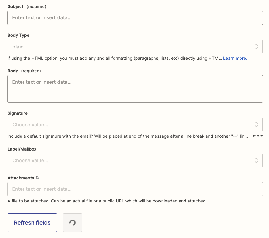Screen dimensions: 269x238
Task: Click the Body Type field label
Action: [x=18, y=35]
